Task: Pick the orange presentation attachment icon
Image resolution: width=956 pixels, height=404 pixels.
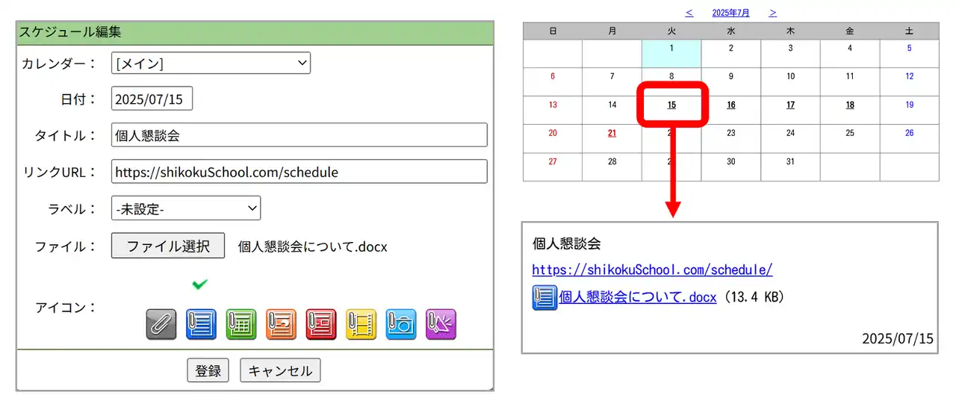Action: [x=281, y=324]
